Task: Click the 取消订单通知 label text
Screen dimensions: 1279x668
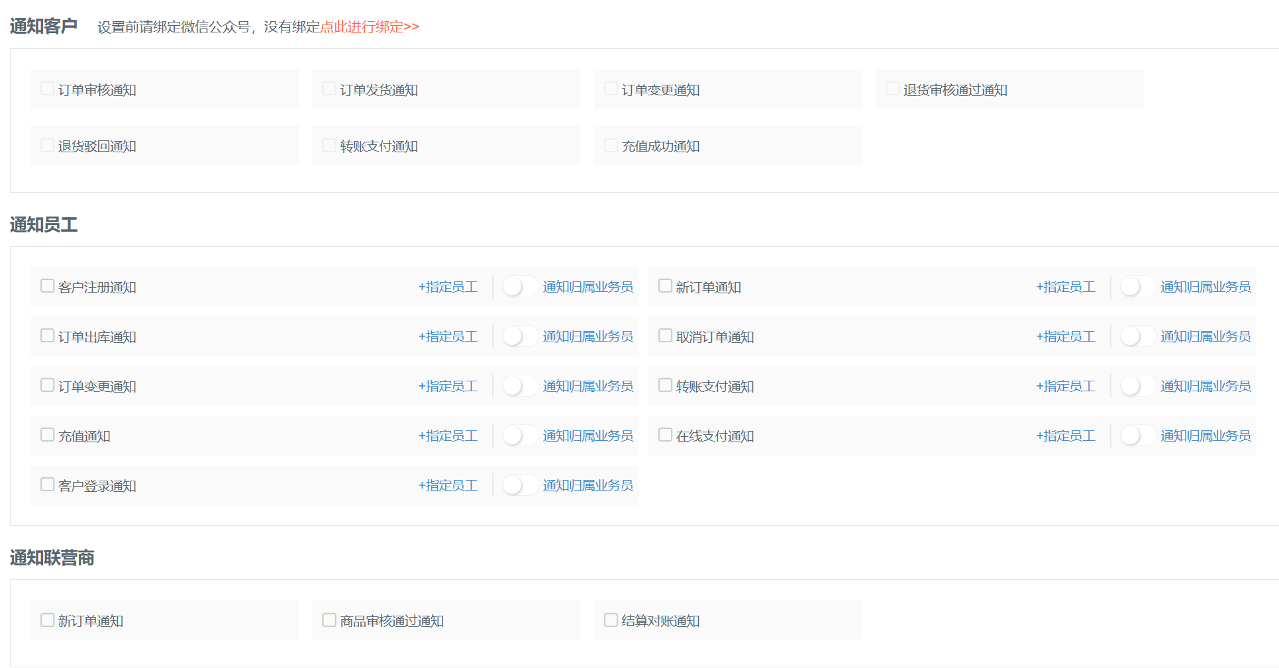Action: pos(715,337)
